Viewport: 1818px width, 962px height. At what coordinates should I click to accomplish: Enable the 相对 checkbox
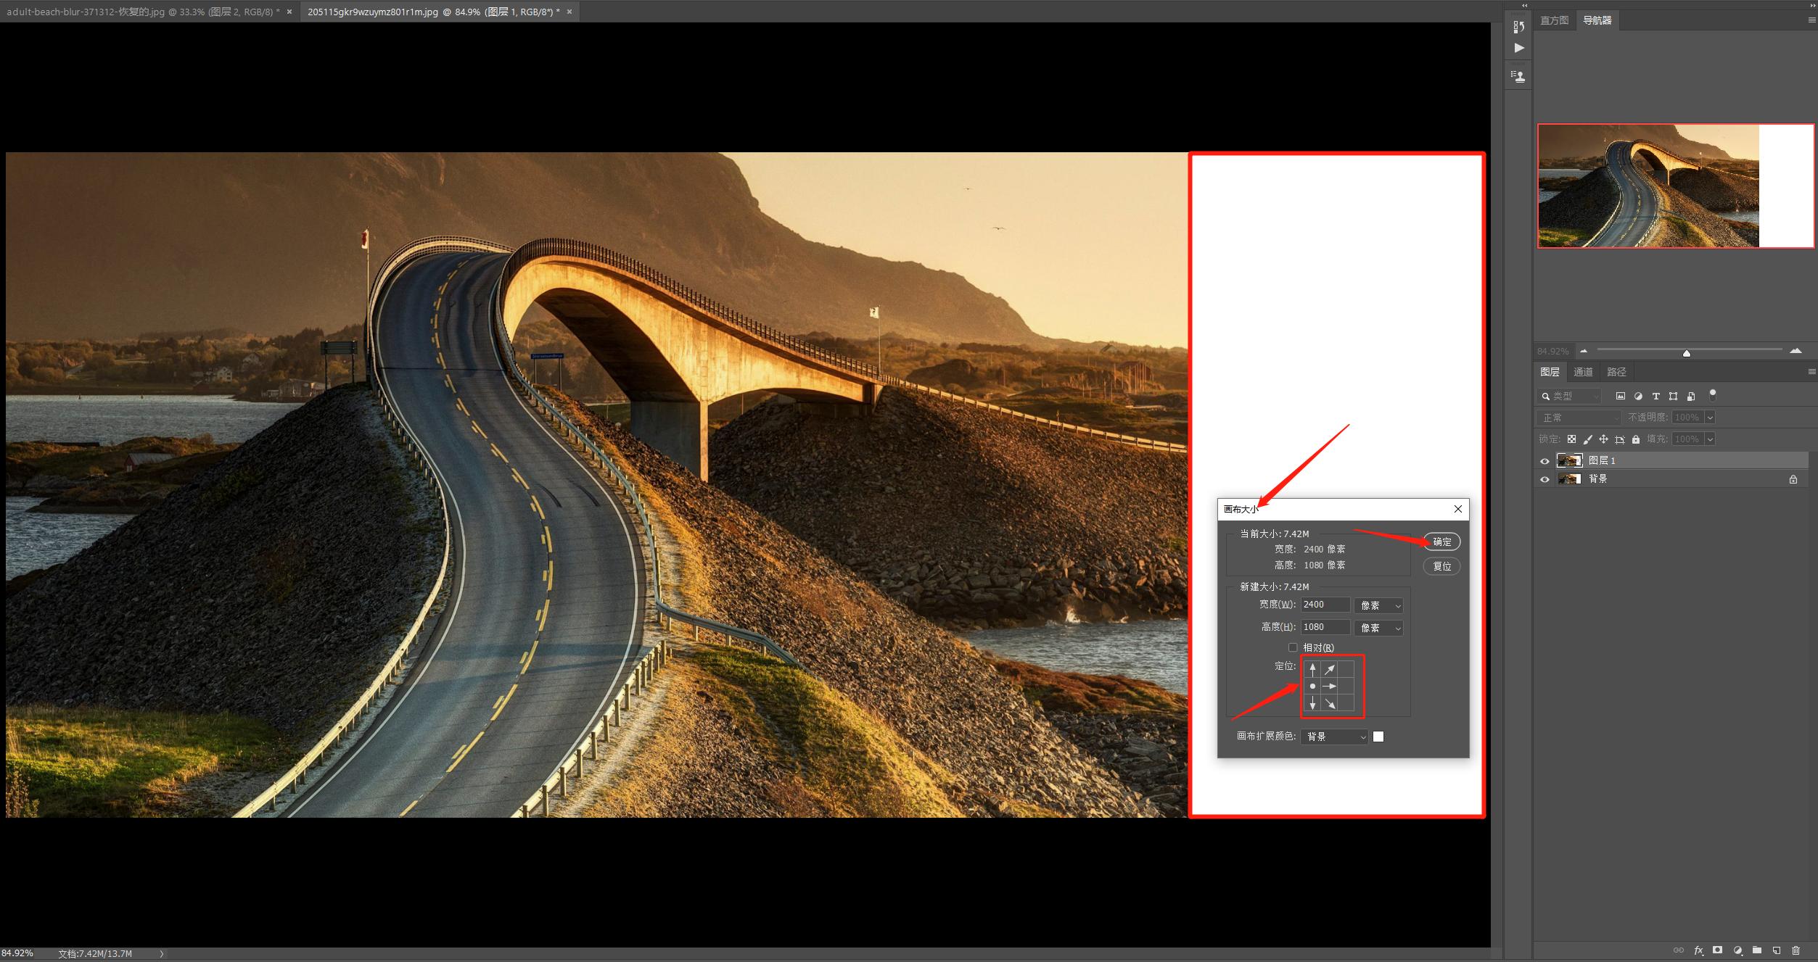1292,647
